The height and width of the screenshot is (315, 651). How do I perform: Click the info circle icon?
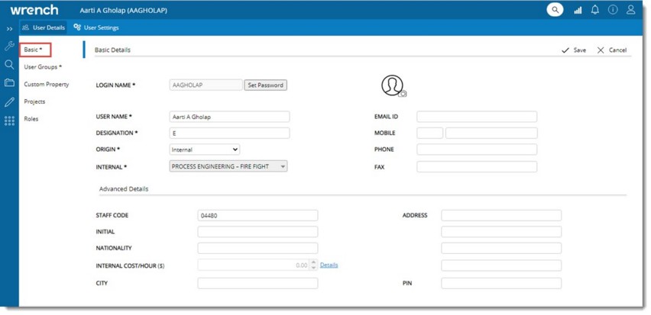(x=613, y=10)
